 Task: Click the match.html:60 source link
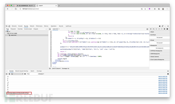coord(163,93)
